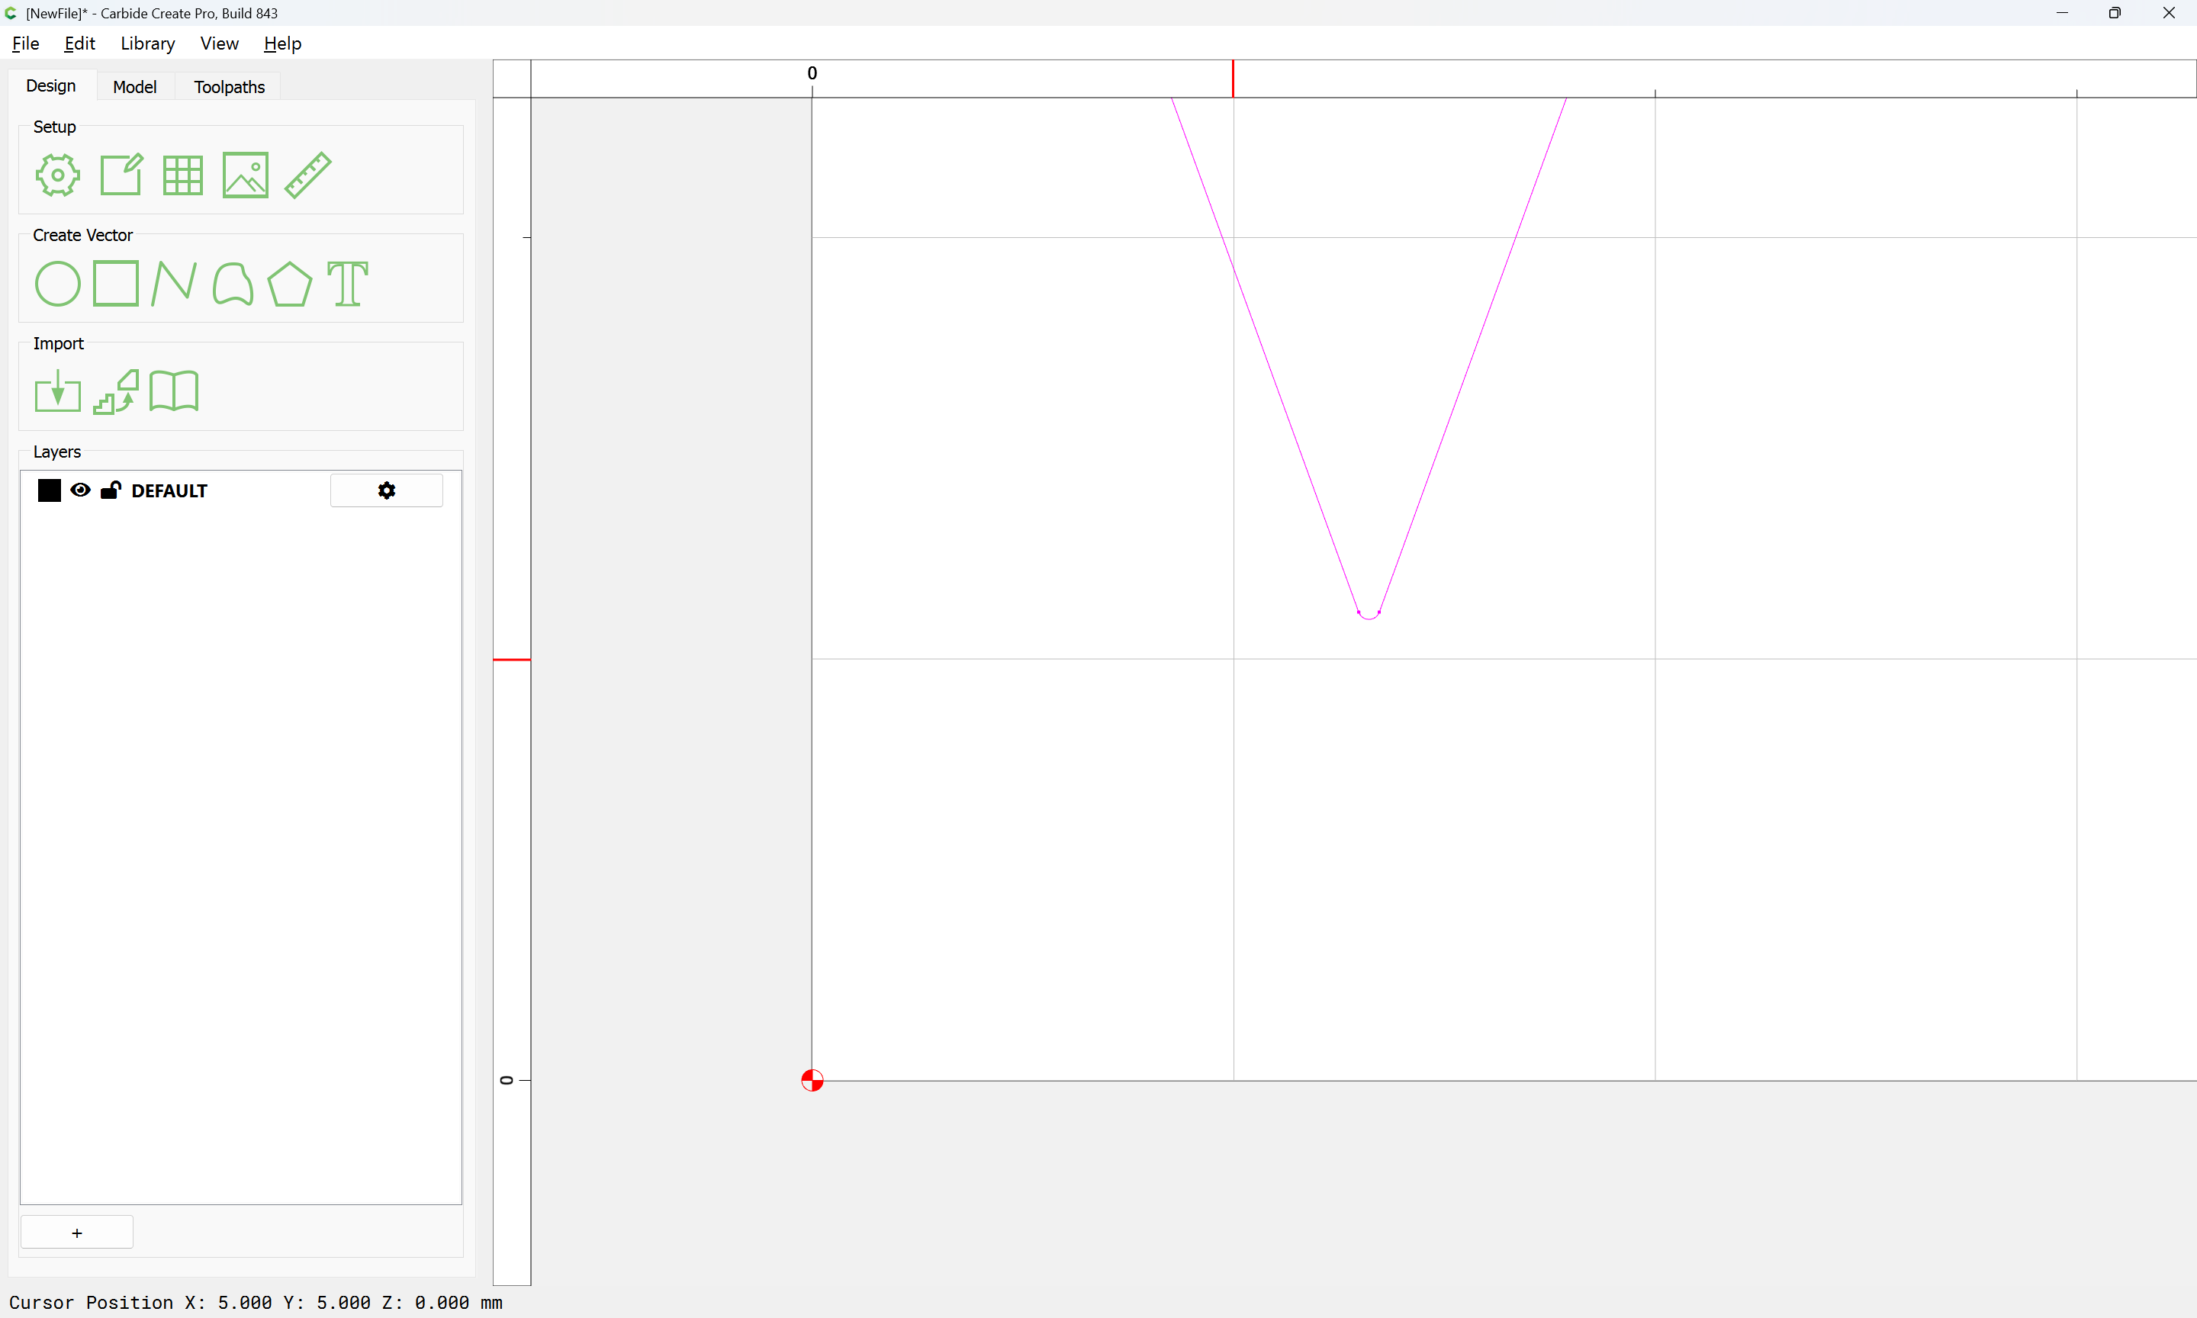The width and height of the screenshot is (2197, 1318).
Task: Open the grid settings icon
Action: (183, 175)
